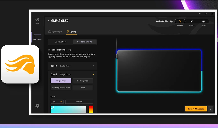The height and width of the screenshot is (128, 218).
Task: Click the color picker circle handle
Action: pos(52,107)
